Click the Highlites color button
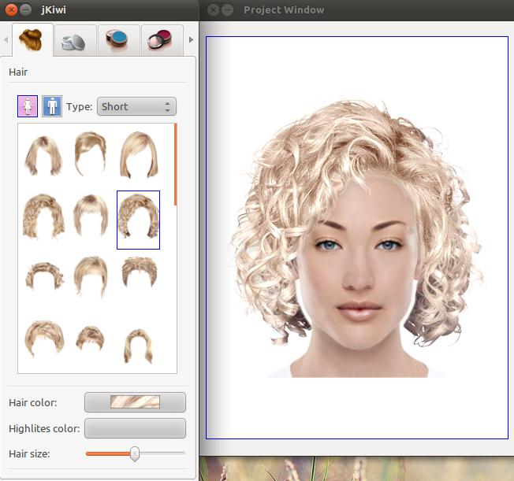The height and width of the screenshot is (481, 514). point(135,428)
